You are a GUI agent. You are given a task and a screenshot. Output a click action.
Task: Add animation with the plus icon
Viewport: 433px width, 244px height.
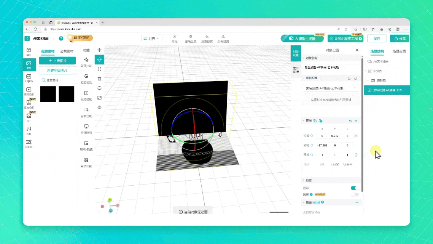click(357, 202)
